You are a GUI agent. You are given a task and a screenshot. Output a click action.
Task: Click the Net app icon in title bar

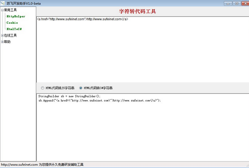(x=3, y=3)
